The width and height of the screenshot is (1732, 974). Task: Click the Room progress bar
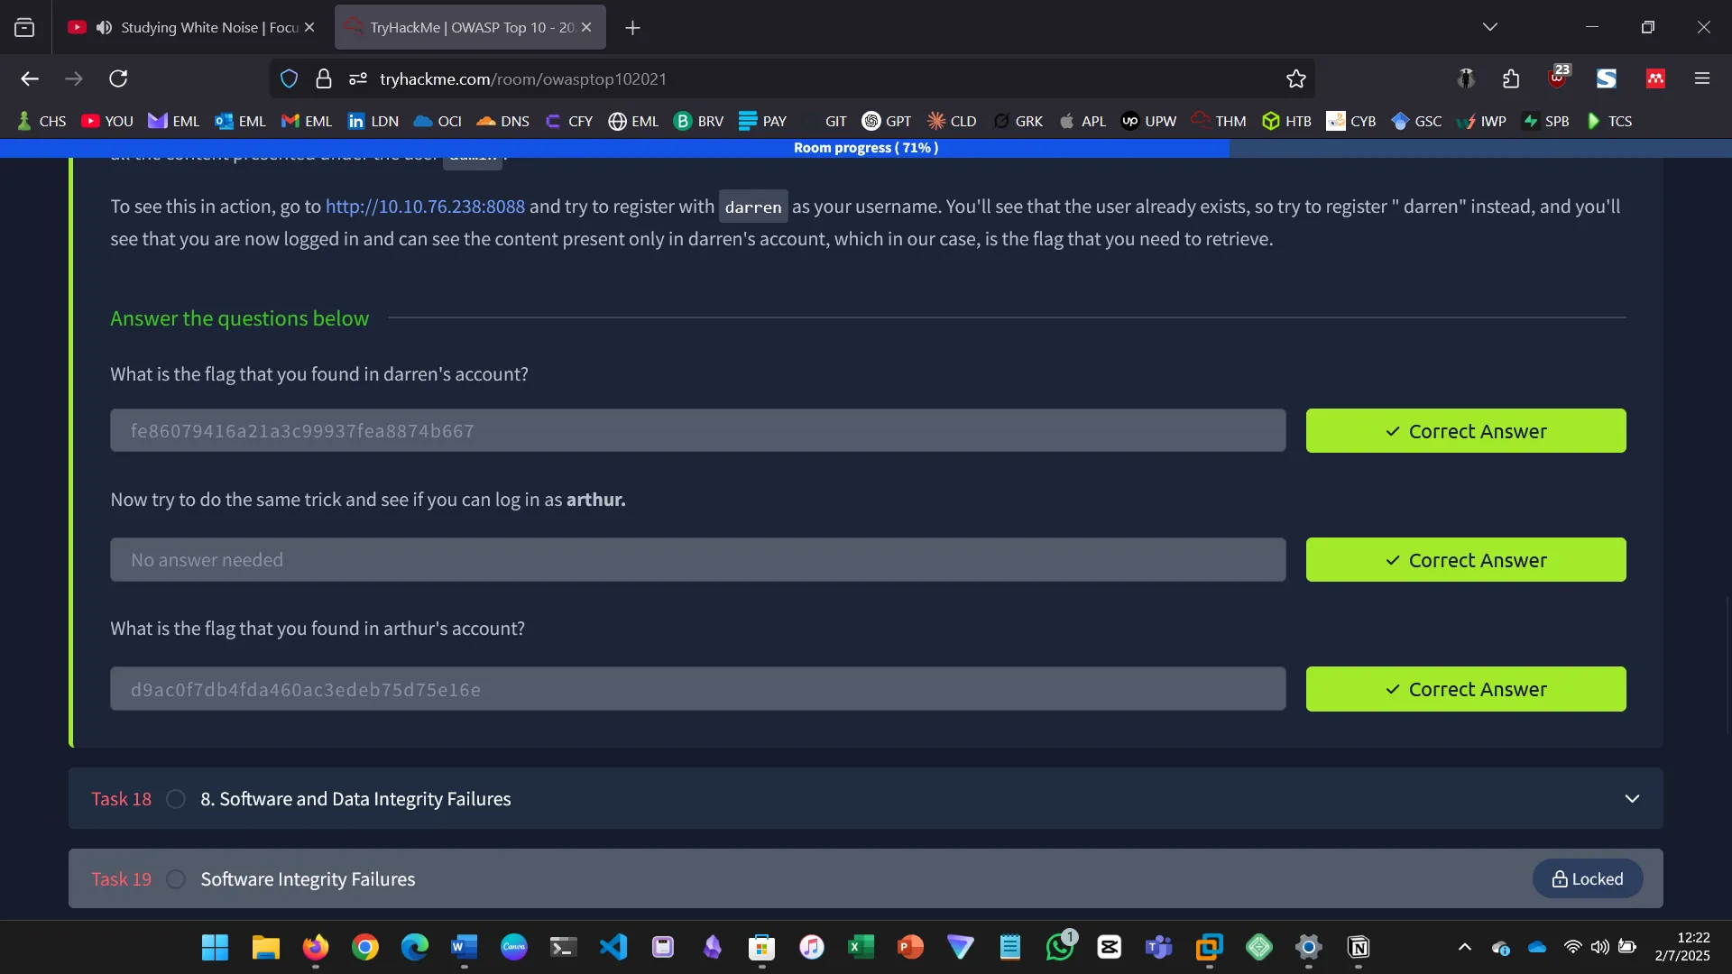(x=866, y=148)
